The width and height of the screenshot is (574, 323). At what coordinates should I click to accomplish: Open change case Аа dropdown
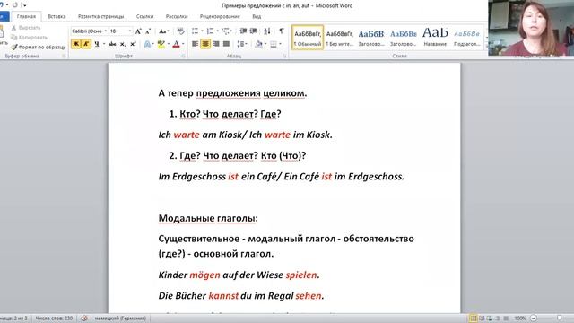[163, 31]
